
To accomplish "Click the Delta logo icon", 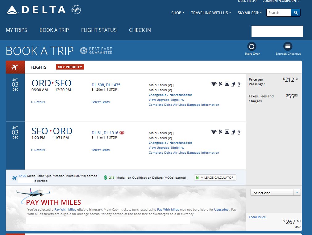I will click(x=13, y=10).
